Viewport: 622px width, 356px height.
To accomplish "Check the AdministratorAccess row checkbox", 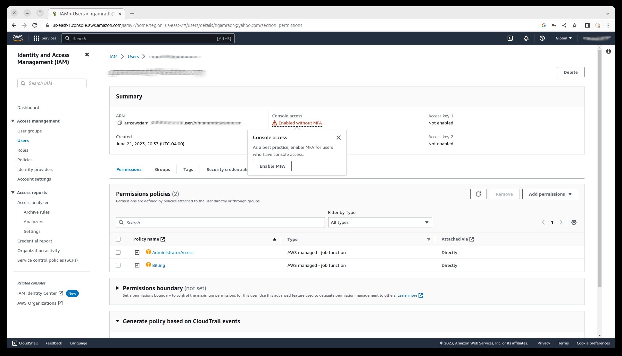I will (118, 252).
